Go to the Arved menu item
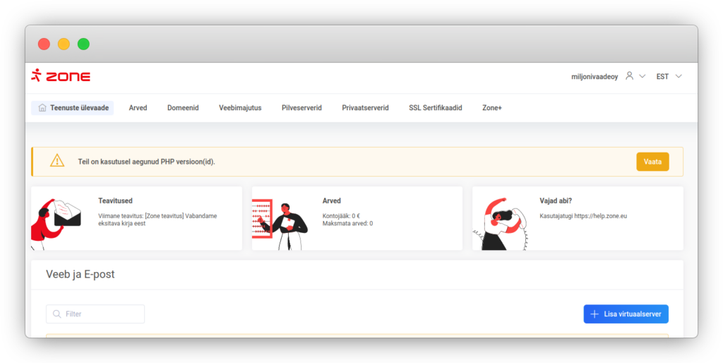This screenshot has height=363, width=723. point(138,108)
